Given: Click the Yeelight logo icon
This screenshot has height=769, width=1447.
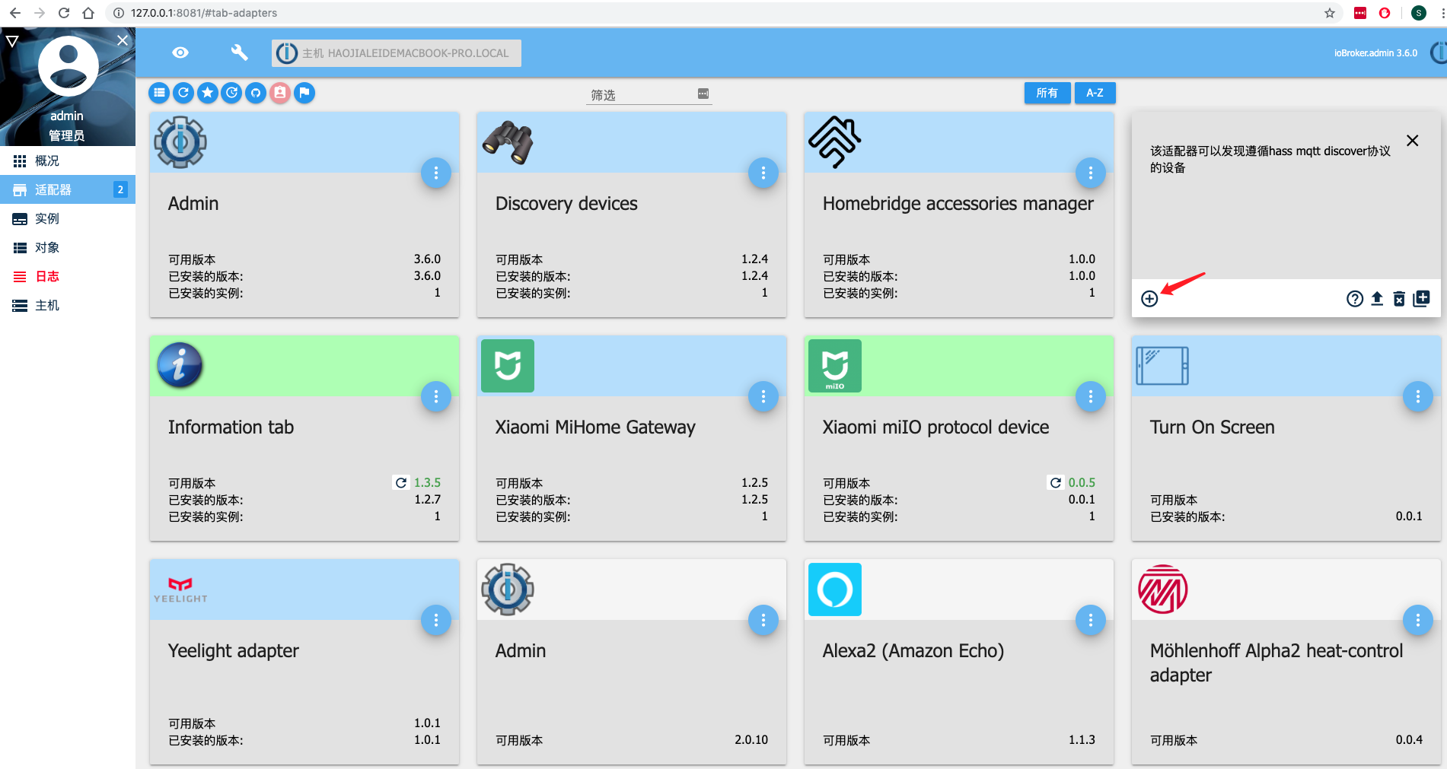Looking at the screenshot, I should [180, 589].
